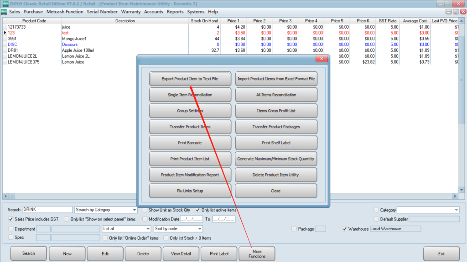Close the More Functions popup dialog
This screenshot has width=467, height=262.
(x=322, y=59)
